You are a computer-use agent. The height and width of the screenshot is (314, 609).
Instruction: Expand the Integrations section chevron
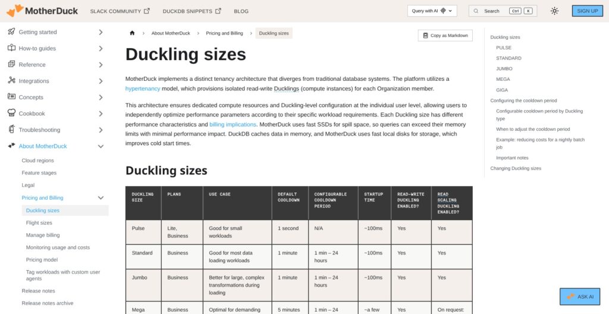101,81
